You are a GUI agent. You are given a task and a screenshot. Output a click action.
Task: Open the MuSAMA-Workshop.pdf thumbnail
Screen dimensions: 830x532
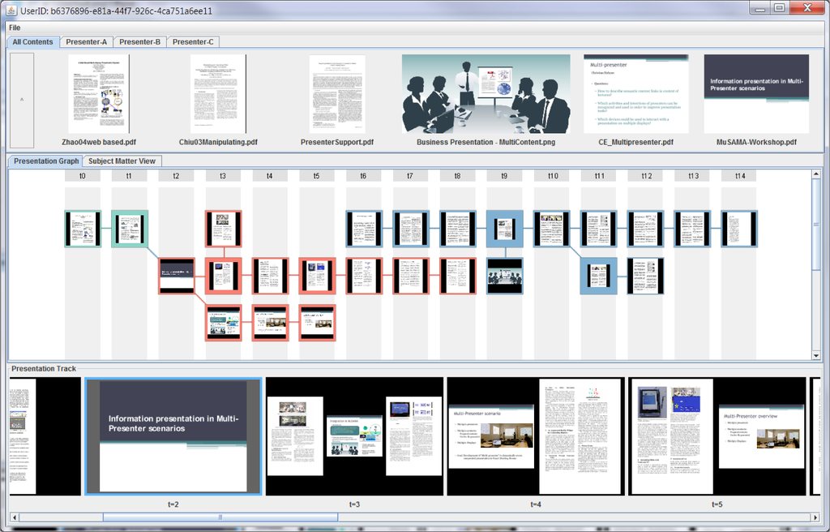(x=756, y=94)
